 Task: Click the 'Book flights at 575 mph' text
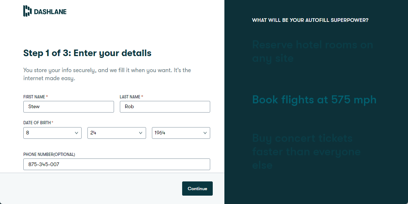[314, 100]
